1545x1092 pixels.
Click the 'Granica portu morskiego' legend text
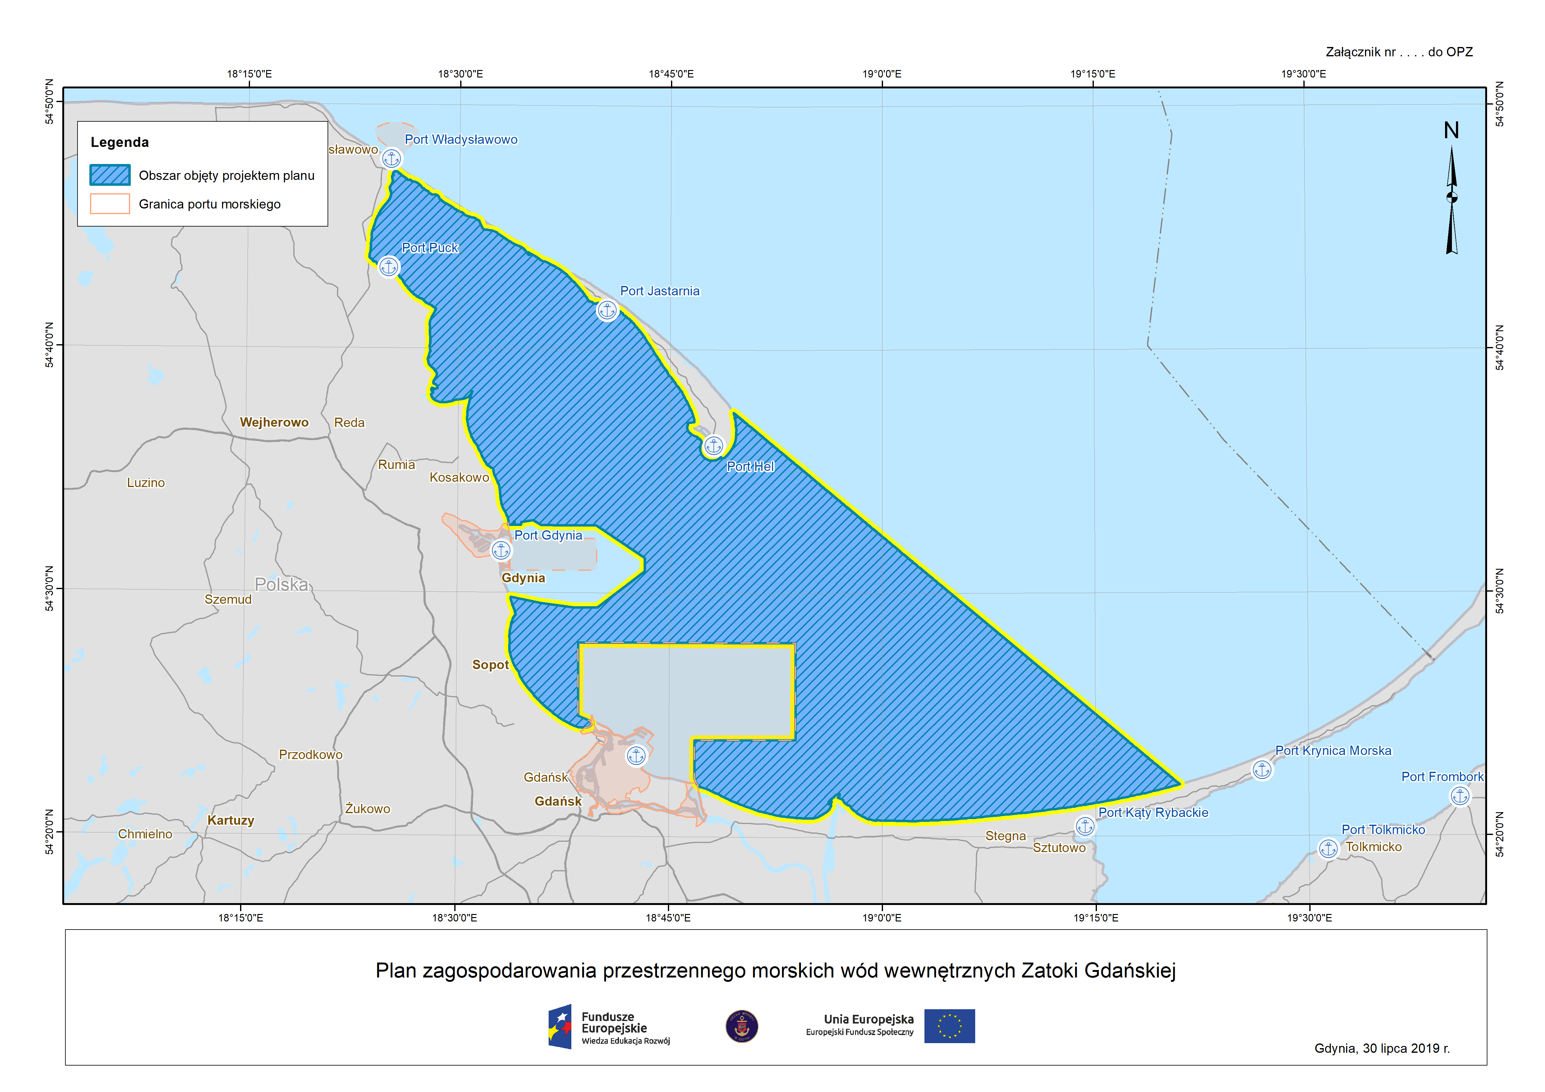click(210, 204)
